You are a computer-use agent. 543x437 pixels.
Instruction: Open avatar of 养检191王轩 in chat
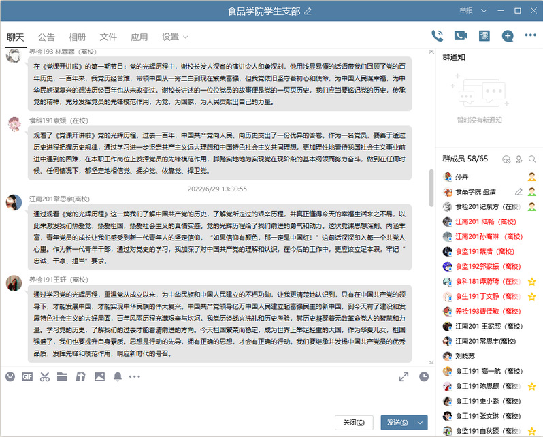pyautogui.click(x=14, y=282)
